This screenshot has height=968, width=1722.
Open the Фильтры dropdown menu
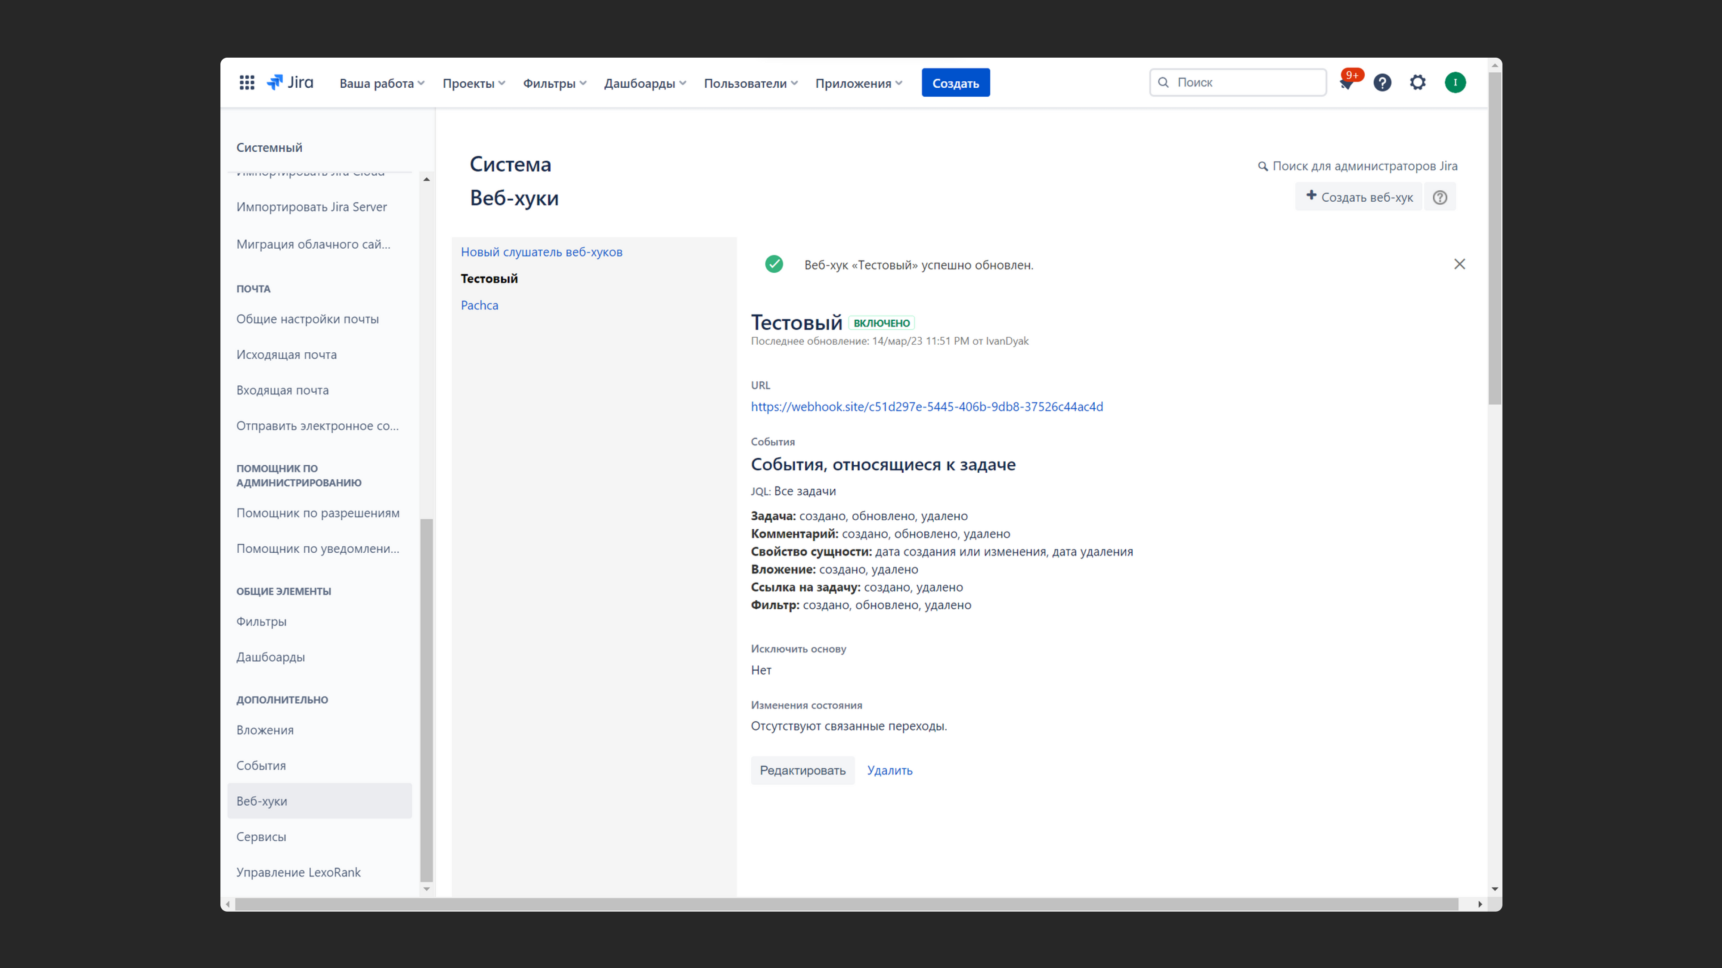[x=554, y=83]
